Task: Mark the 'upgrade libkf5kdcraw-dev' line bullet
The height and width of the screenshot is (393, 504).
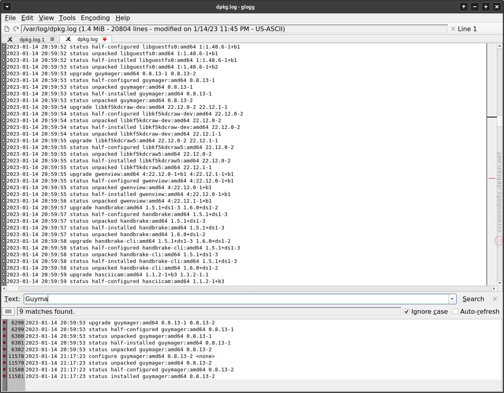Action: (4, 107)
